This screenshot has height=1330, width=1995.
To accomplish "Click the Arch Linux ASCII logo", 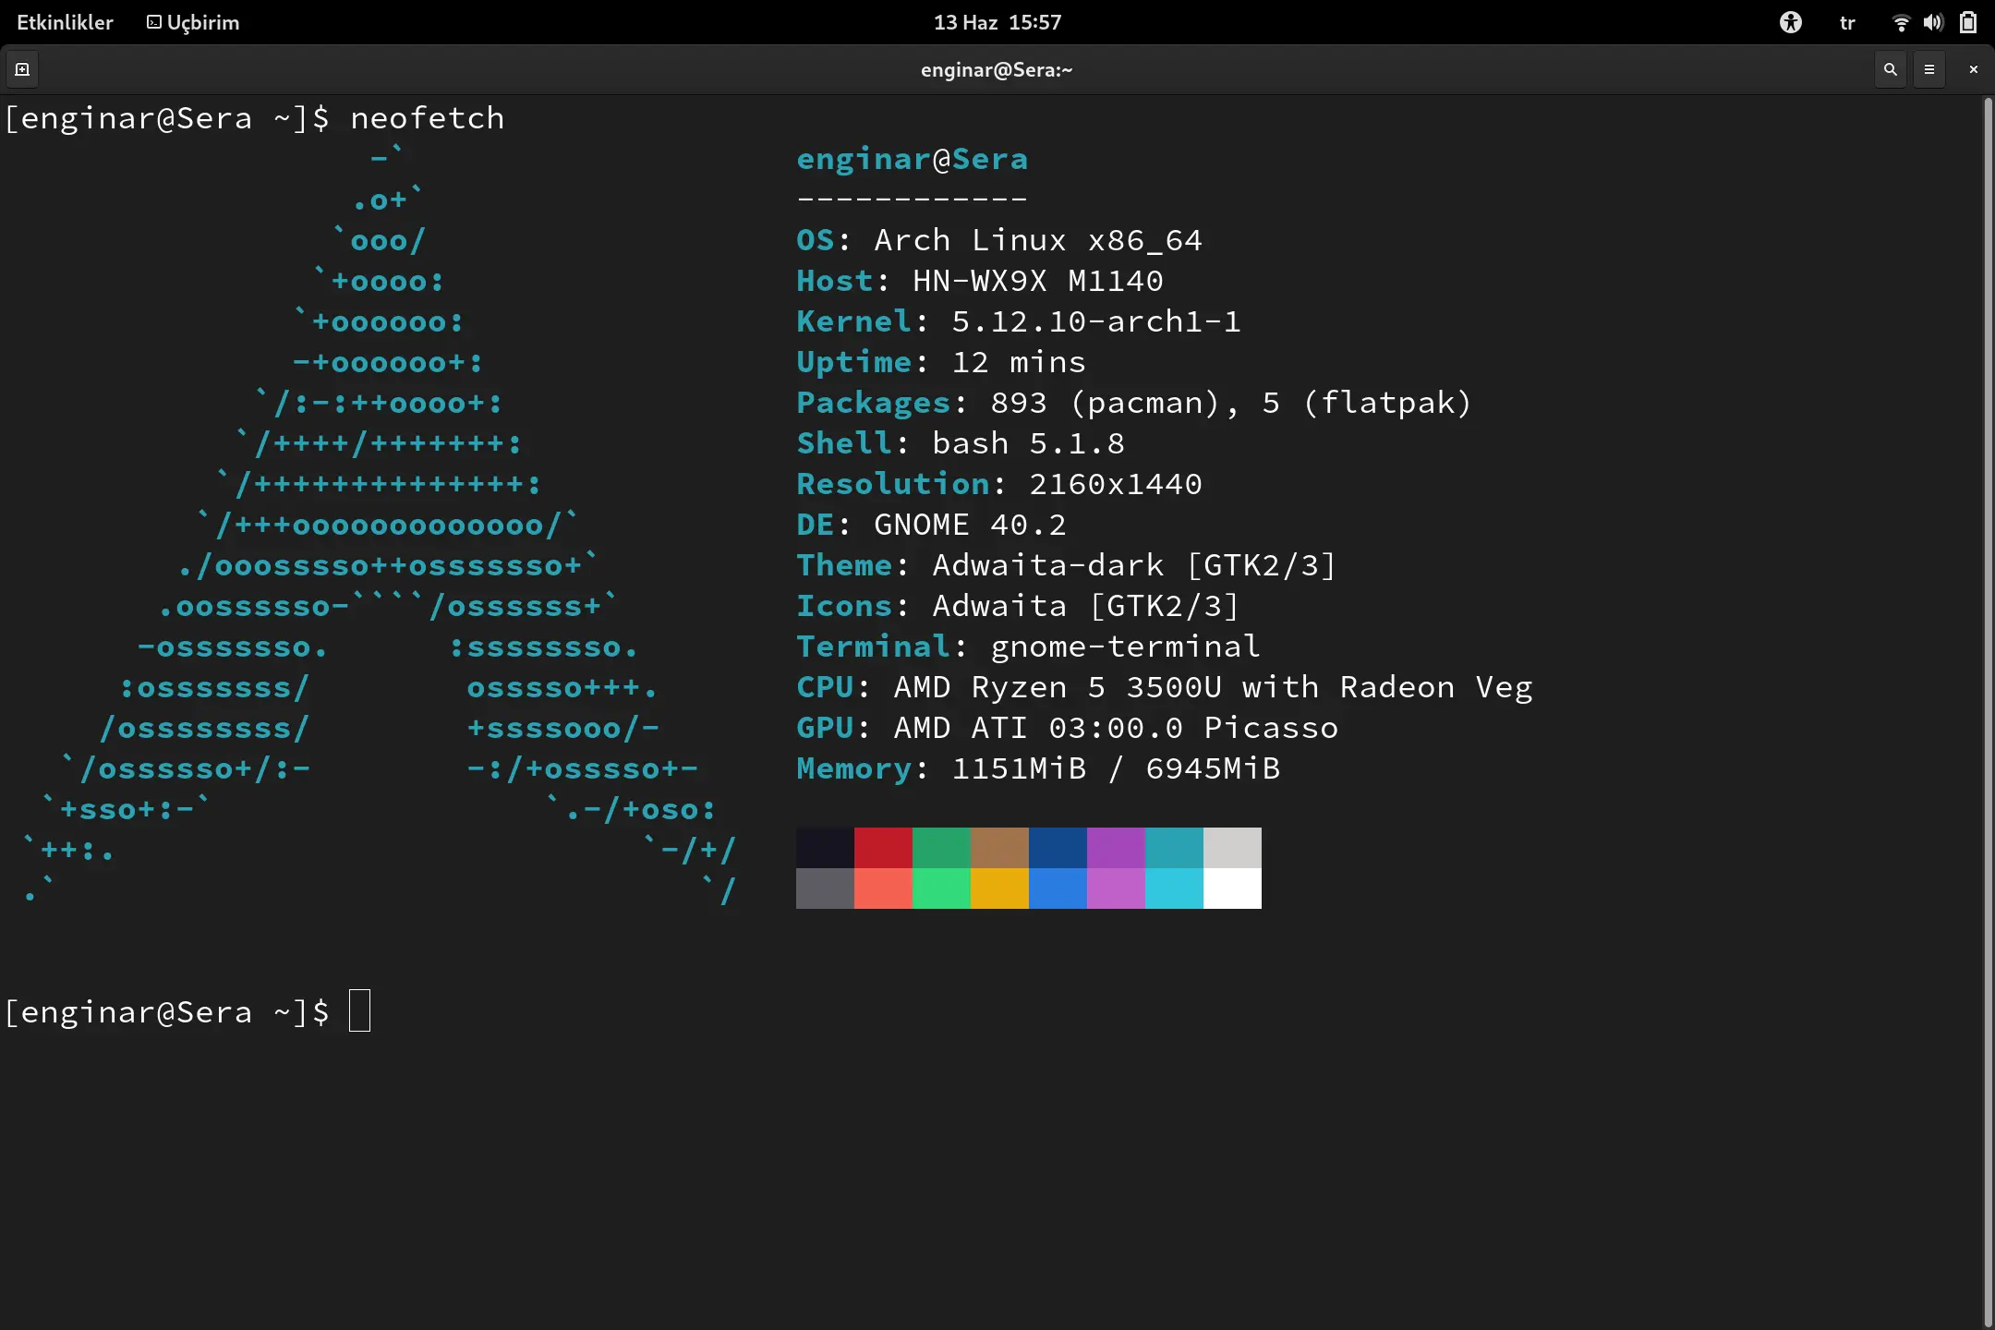I will point(379,525).
